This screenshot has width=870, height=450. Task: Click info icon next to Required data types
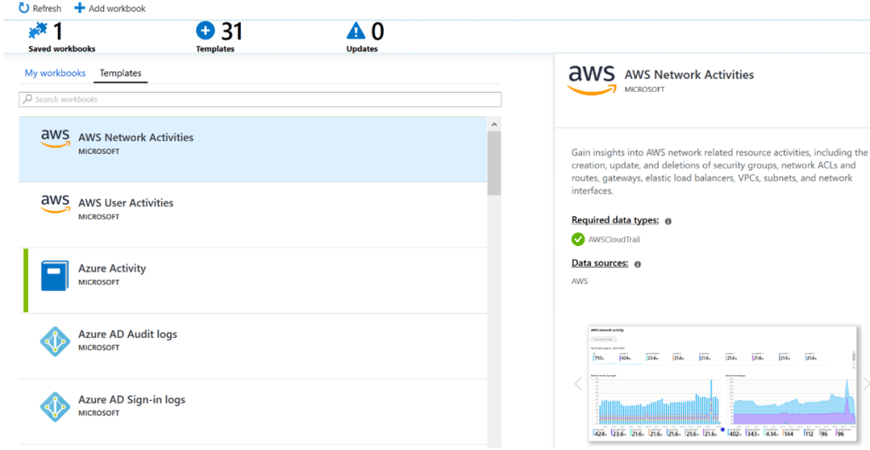(x=668, y=221)
